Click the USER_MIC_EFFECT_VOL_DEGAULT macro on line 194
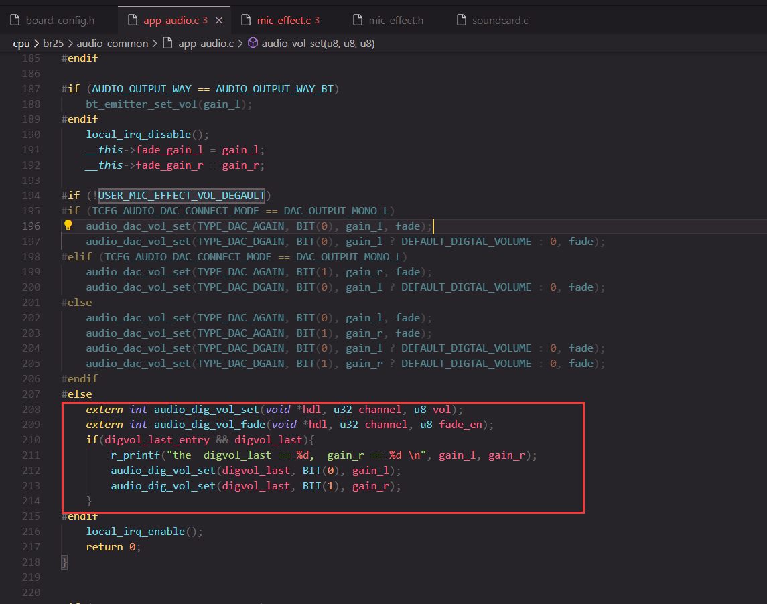 [x=182, y=195]
